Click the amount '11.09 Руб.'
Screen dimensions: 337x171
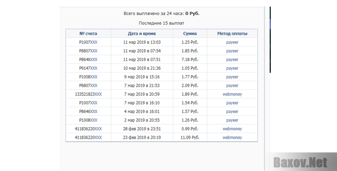(x=190, y=137)
